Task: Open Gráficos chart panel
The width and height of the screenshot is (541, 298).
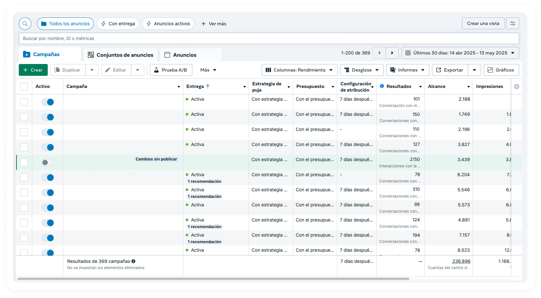Action: 501,70
